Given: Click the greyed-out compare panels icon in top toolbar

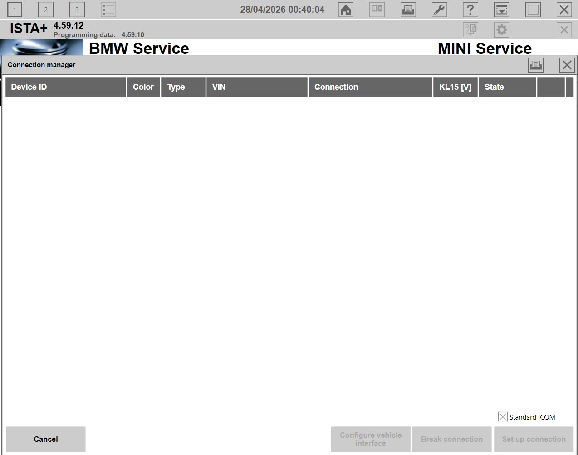Looking at the screenshot, I should click(377, 10).
